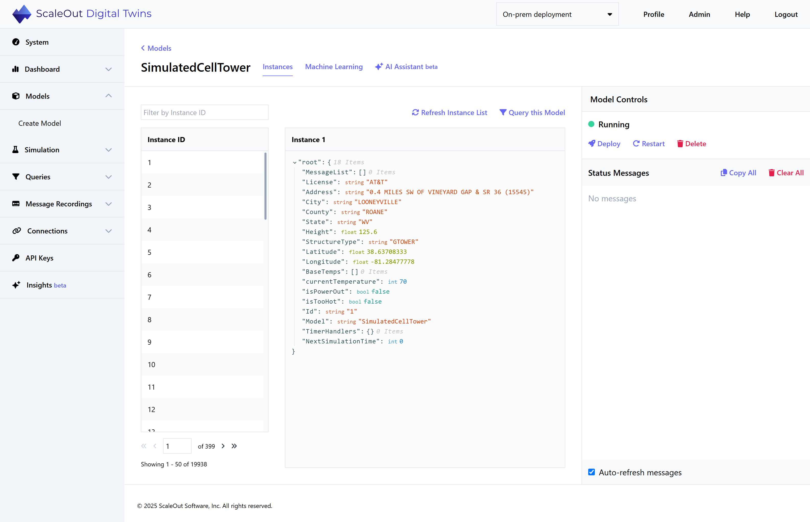Select instance 12 in the list

point(202,409)
